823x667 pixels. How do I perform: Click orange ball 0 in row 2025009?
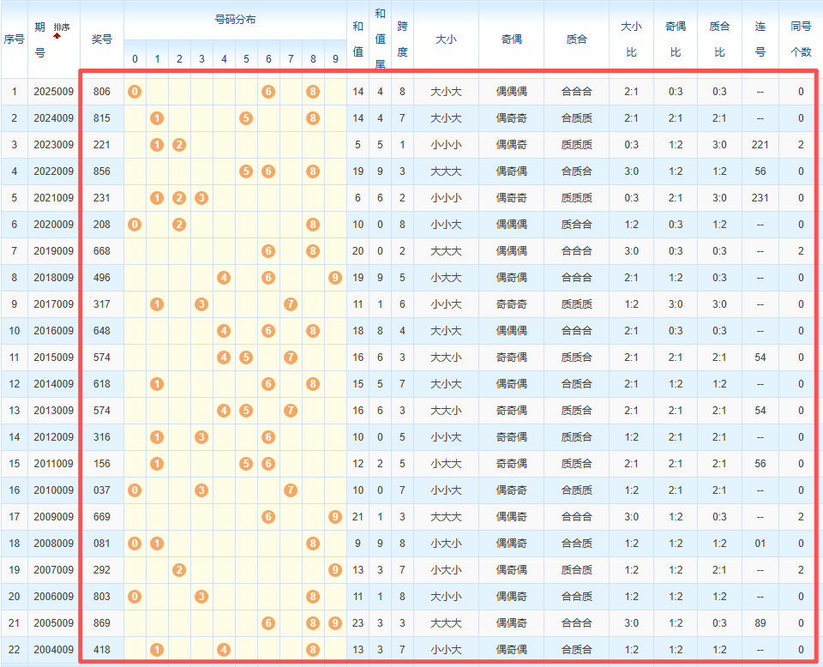coord(135,92)
